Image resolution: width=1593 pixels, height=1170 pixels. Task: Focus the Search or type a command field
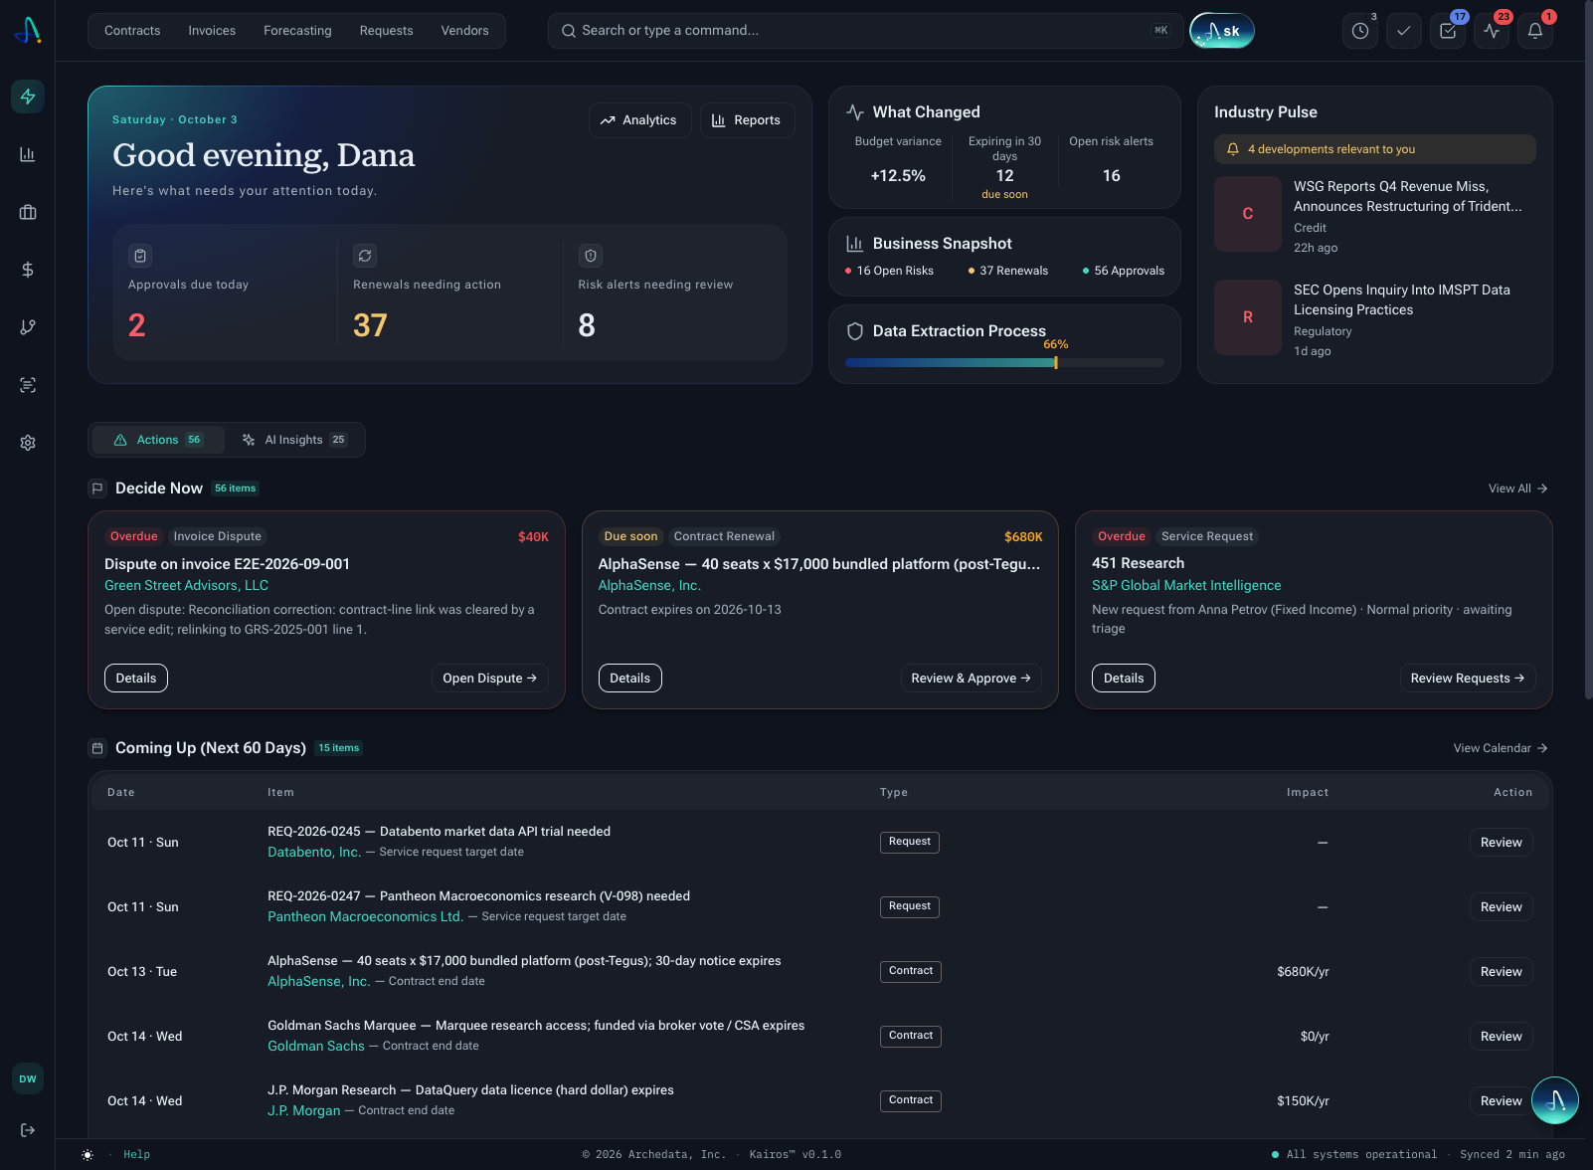point(865,31)
